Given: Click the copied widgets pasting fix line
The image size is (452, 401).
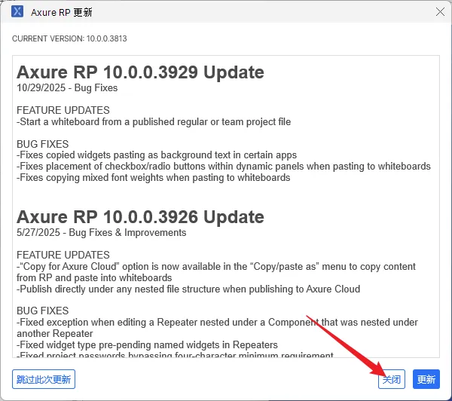Looking at the screenshot, I should click(x=157, y=155).
